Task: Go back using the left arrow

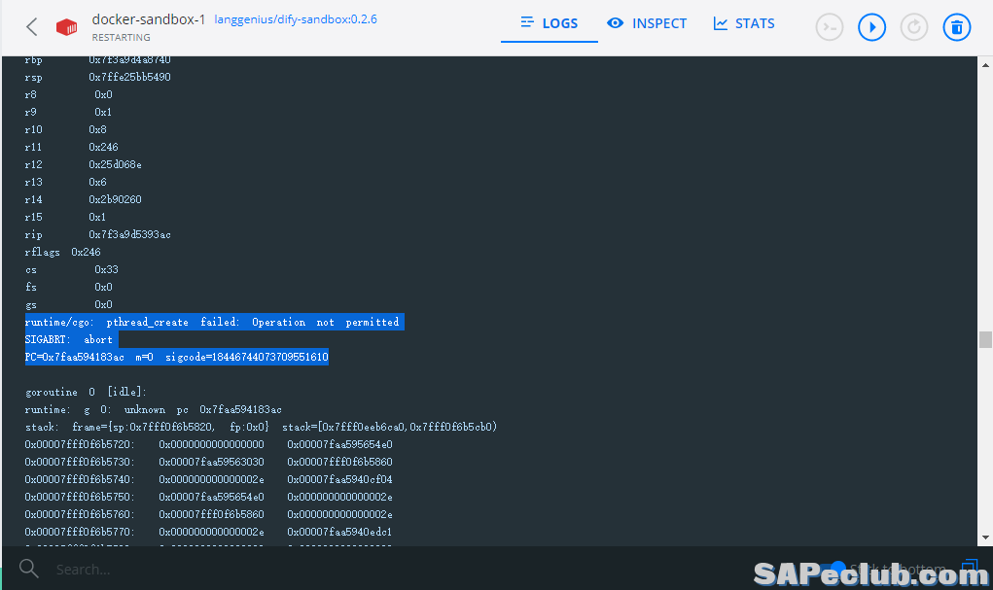Action: (x=32, y=27)
